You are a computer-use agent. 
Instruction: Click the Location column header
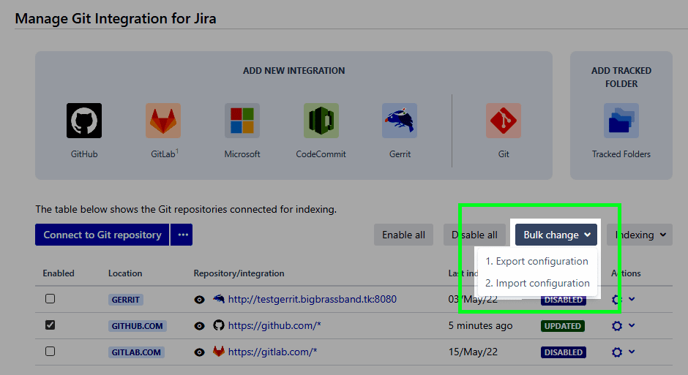[x=125, y=273]
